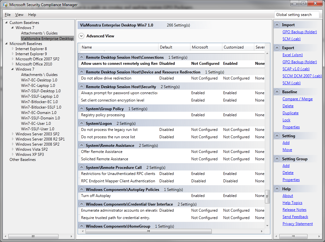
Task: Open the View menu
Action: 19,15
